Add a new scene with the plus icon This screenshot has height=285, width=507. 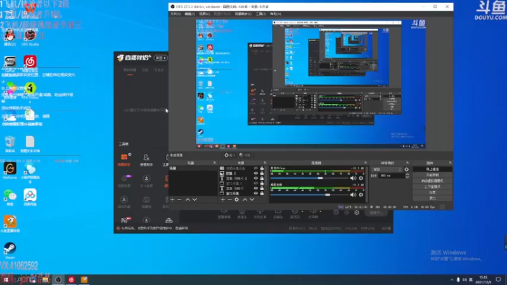click(x=172, y=199)
